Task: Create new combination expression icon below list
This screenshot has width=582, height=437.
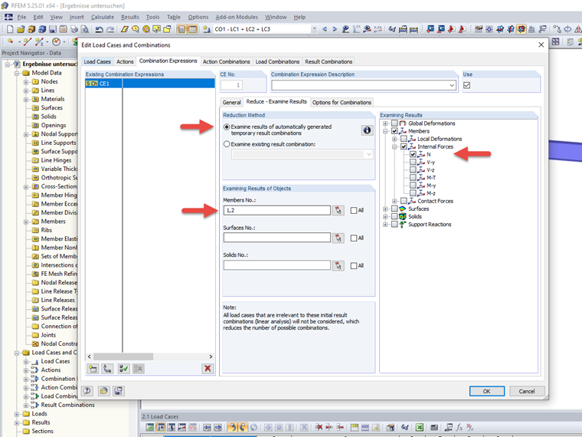Action: coord(93,369)
